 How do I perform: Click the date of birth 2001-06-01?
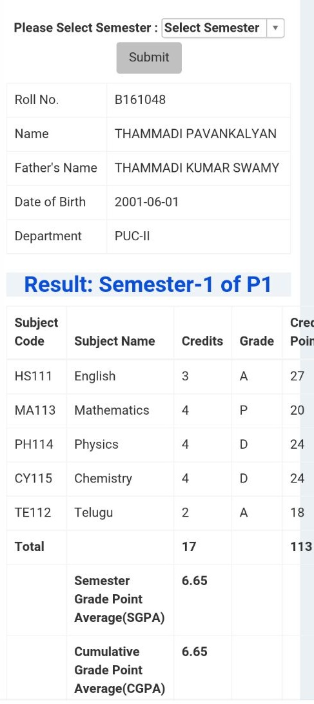pyautogui.click(x=146, y=202)
